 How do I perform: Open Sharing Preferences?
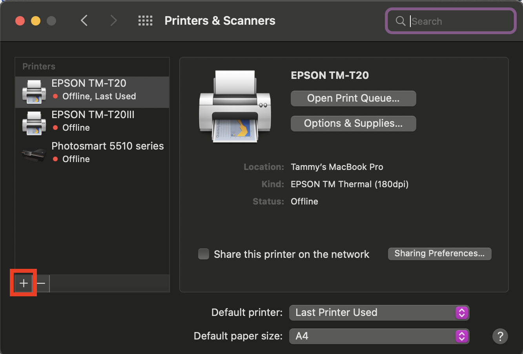[439, 254]
